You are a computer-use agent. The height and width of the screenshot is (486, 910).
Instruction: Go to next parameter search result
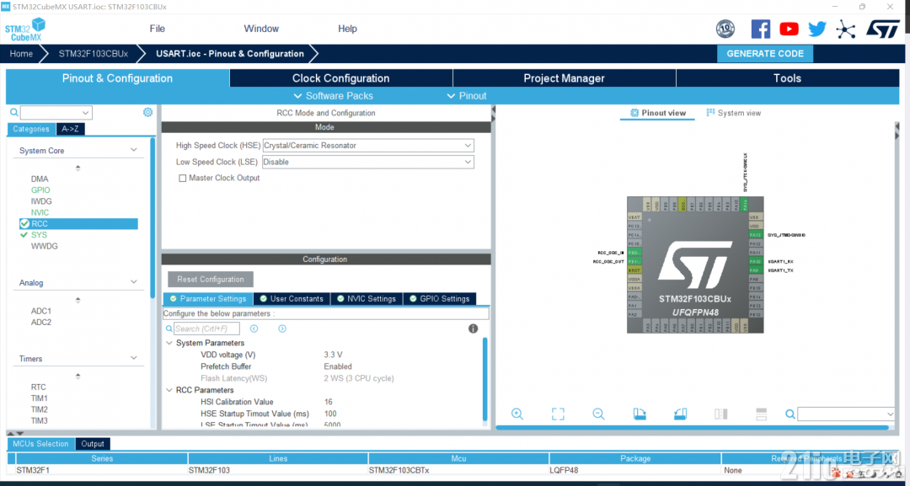click(x=282, y=328)
